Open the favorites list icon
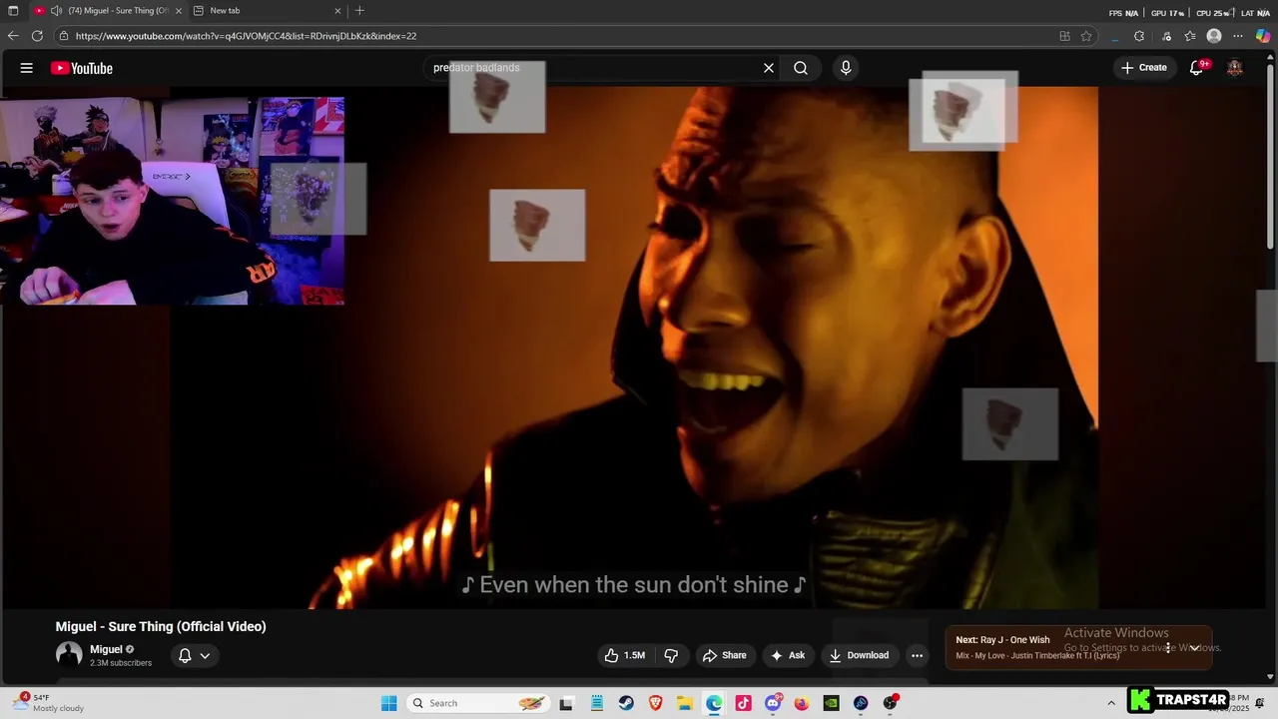 pos(1190,36)
